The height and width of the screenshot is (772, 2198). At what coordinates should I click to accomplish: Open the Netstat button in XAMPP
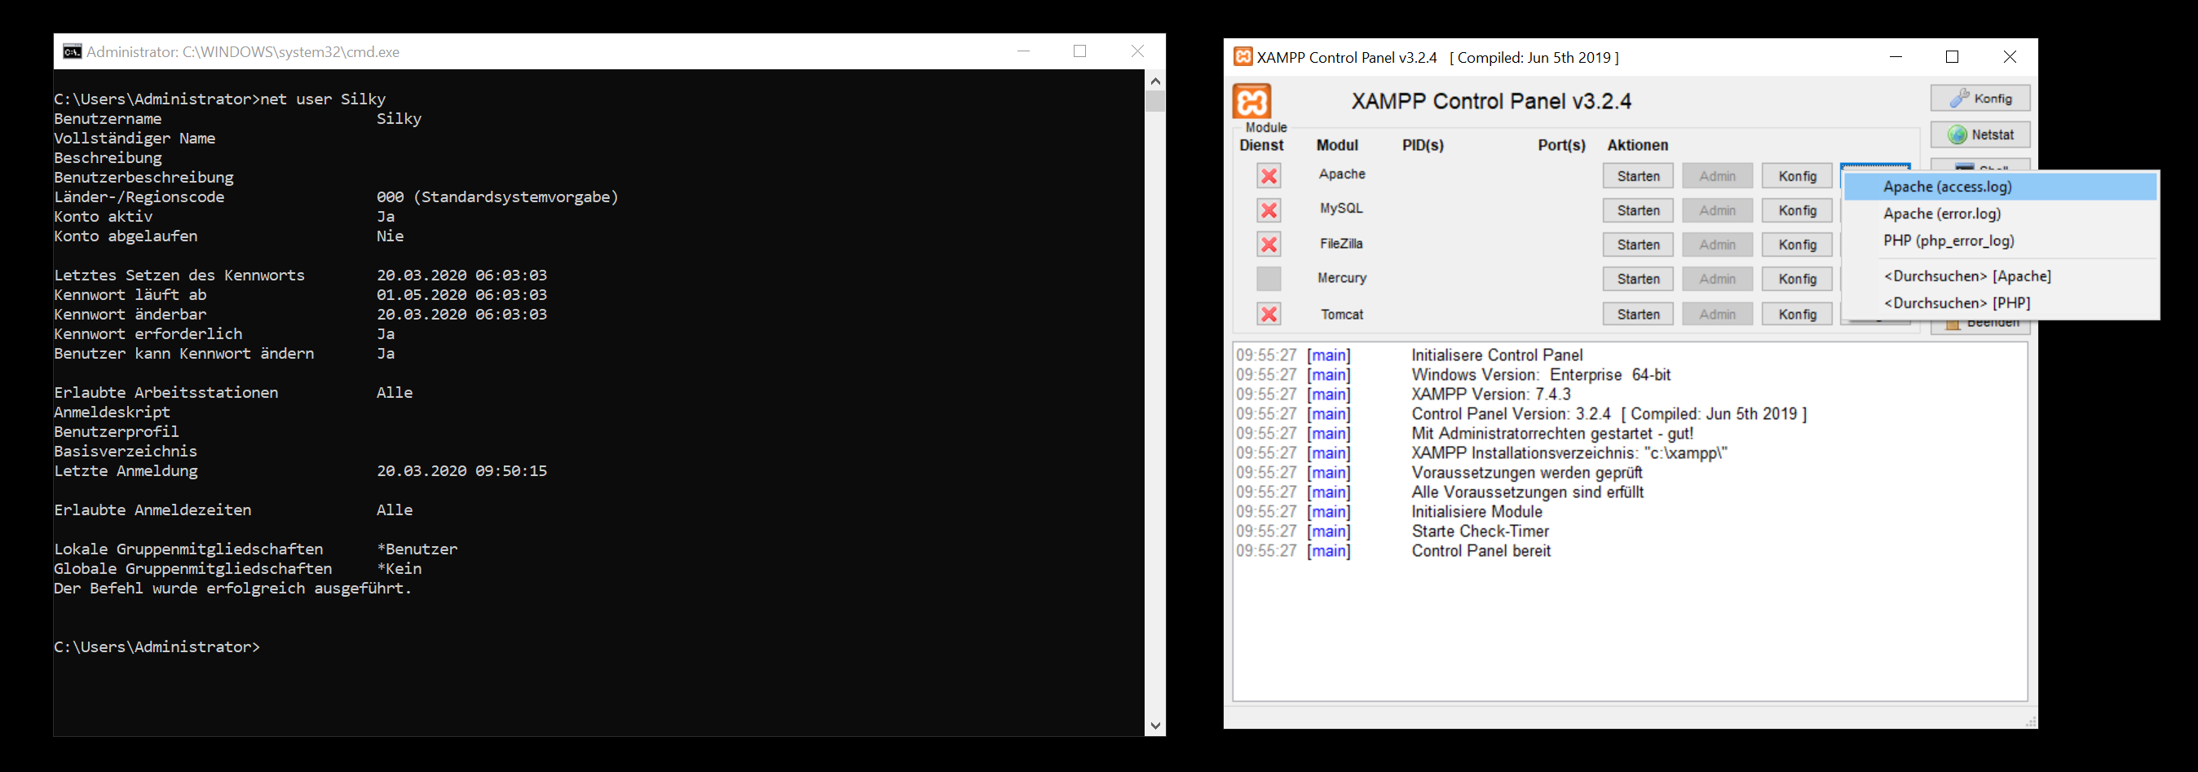1980,135
